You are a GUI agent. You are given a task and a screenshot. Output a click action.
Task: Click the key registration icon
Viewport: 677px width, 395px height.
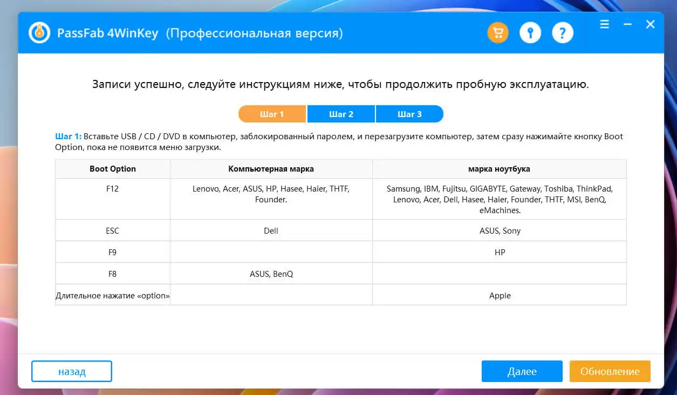(530, 33)
